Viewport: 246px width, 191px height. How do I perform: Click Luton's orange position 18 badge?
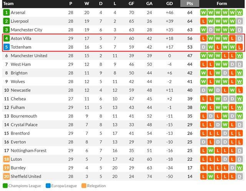pos(6,159)
